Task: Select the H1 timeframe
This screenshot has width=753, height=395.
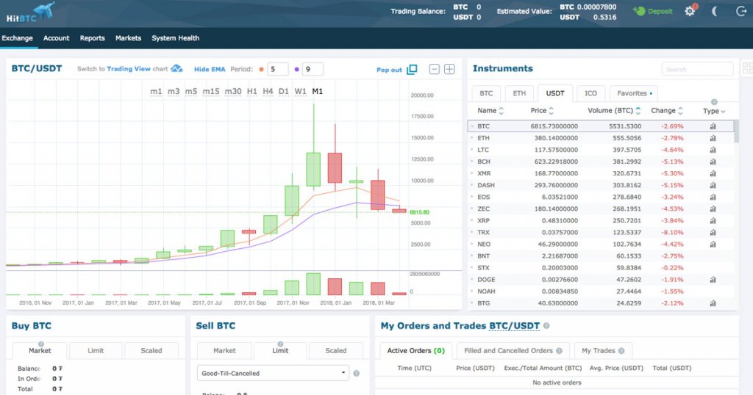Action: click(x=252, y=91)
